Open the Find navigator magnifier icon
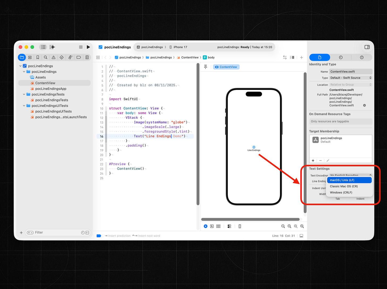Screen dimensions: 387x289 tap(45, 57)
